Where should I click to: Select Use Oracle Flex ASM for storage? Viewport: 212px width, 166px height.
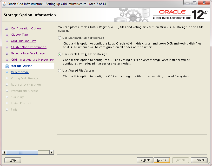click(x=60, y=54)
